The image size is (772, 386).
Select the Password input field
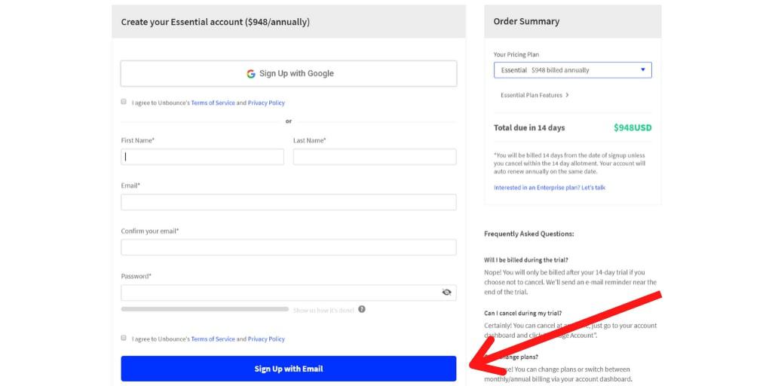[289, 293]
